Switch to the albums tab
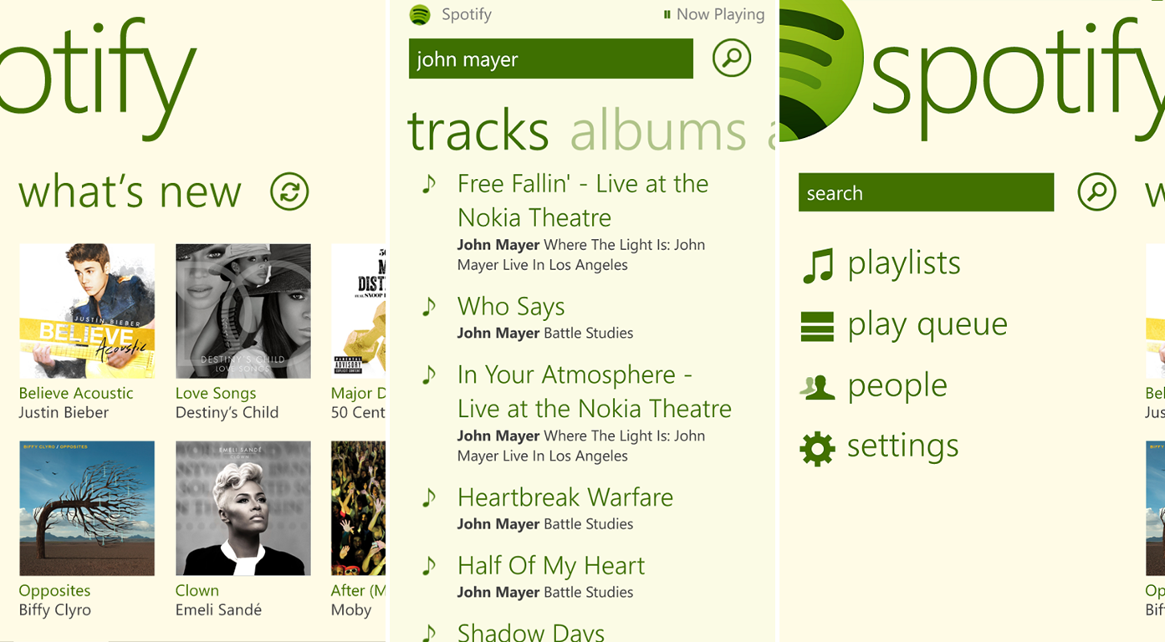The height and width of the screenshot is (642, 1165). pyautogui.click(x=658, y=131)
